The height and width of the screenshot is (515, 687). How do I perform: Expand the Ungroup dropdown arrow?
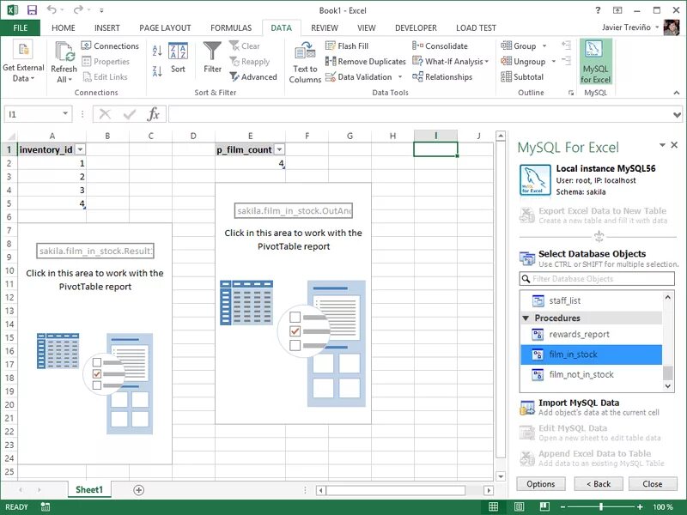click(553, 62)
